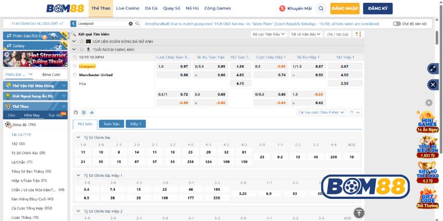Select the Tỷ Số Chính Xác (50) sidebar item
The height and width of the screenshot is (221, 443).
click(x=28, y=153)
